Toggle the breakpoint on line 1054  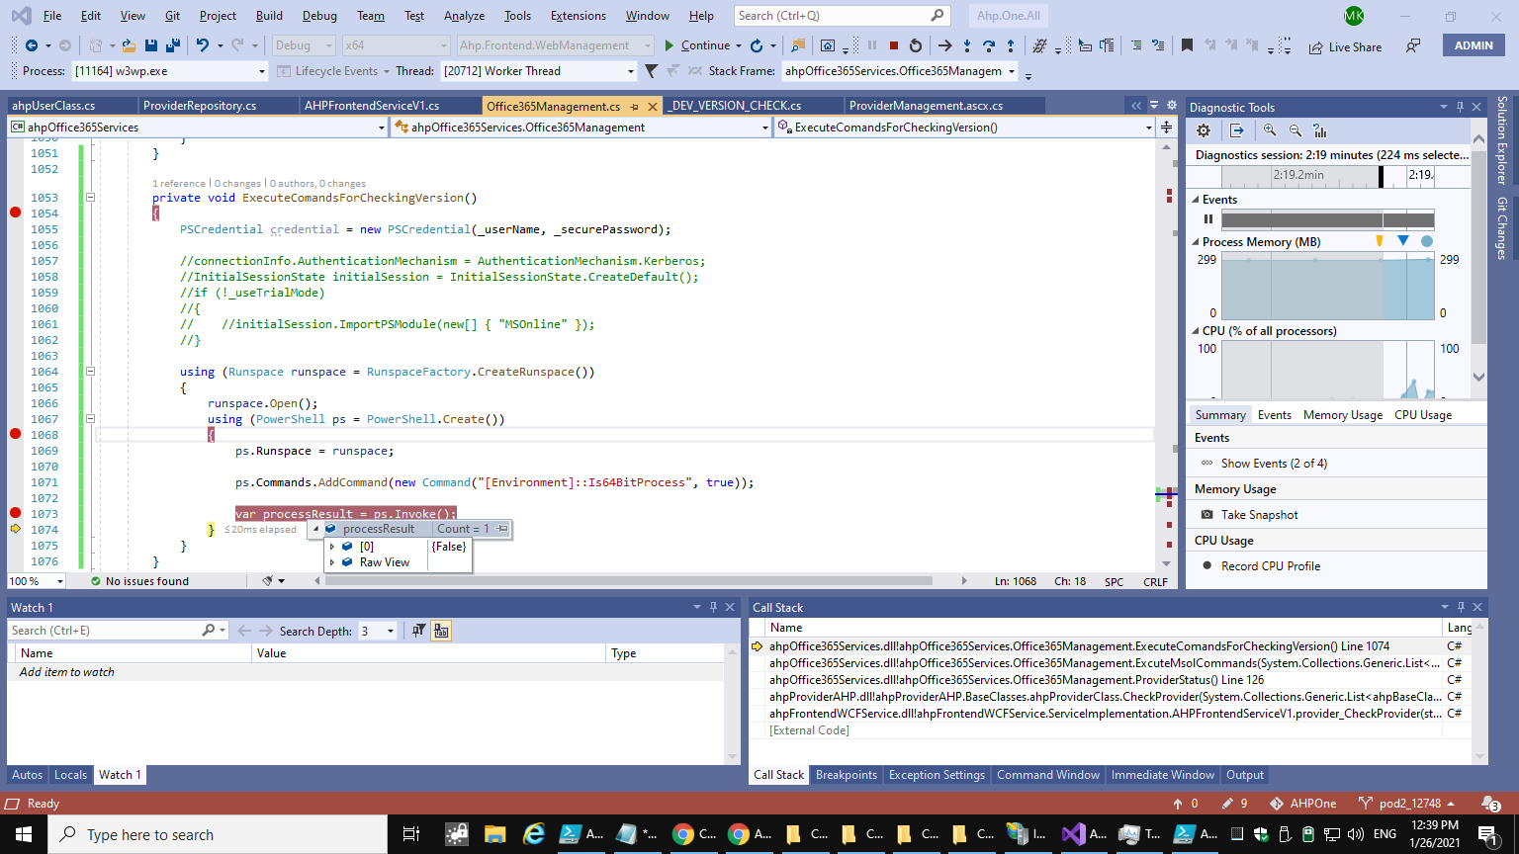pos(15,213)
